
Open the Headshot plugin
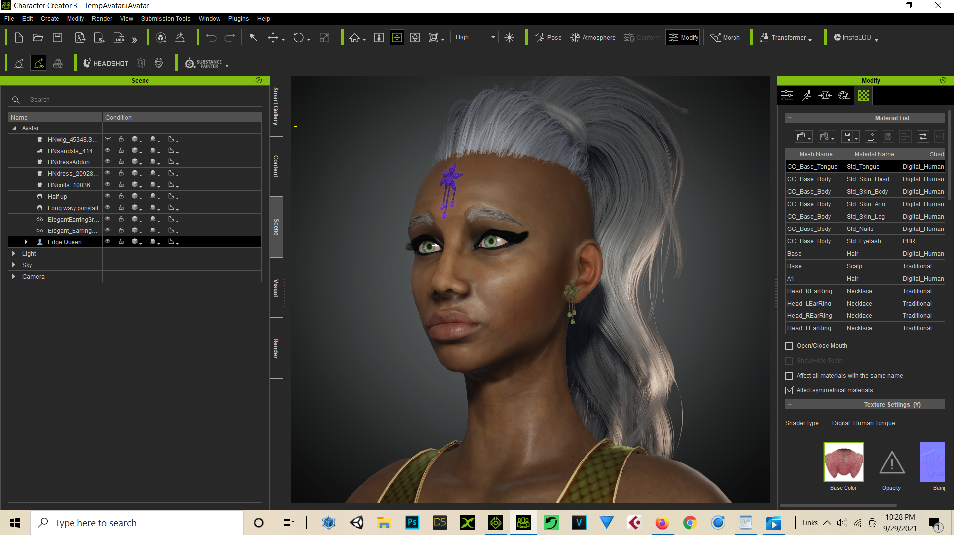pyautogui.click(x=106, y=63)
